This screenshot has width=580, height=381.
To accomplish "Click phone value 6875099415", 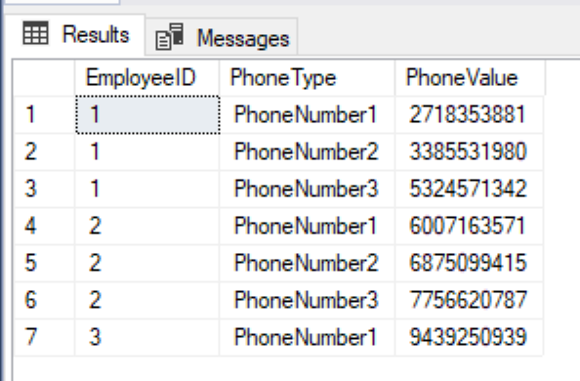I will (x=469, y=263).
